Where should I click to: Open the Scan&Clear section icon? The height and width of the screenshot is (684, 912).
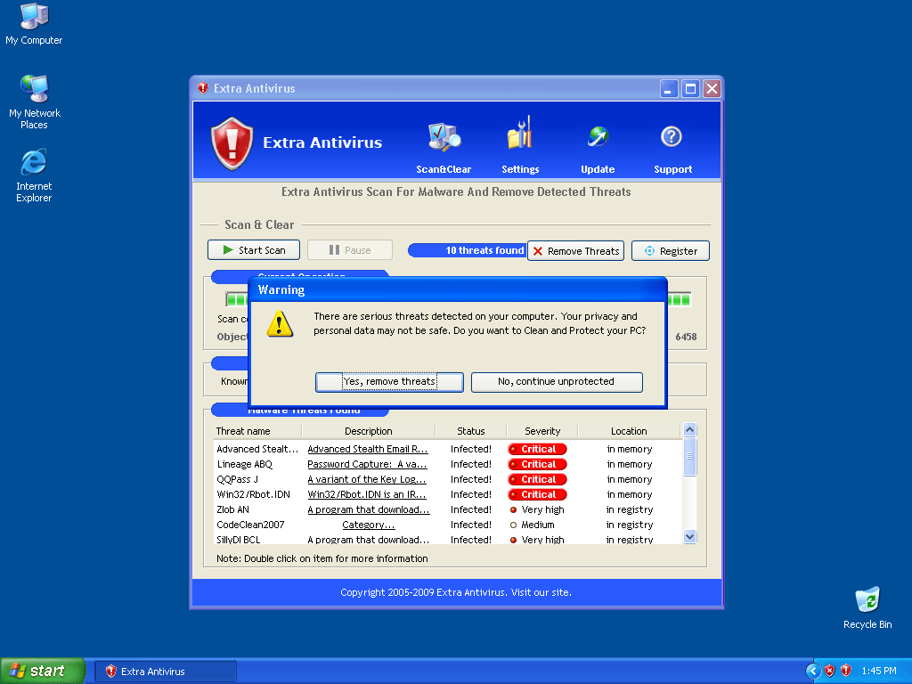click(443, 138)
